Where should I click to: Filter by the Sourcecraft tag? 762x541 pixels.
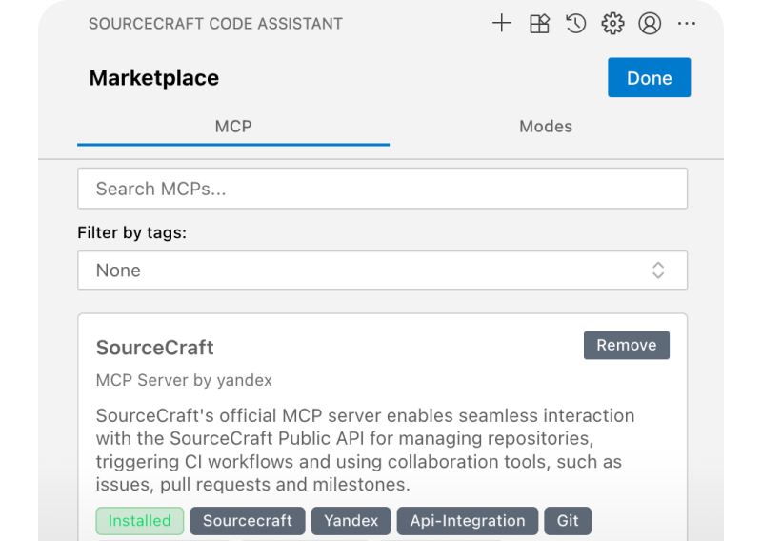(x=248, y=521)
